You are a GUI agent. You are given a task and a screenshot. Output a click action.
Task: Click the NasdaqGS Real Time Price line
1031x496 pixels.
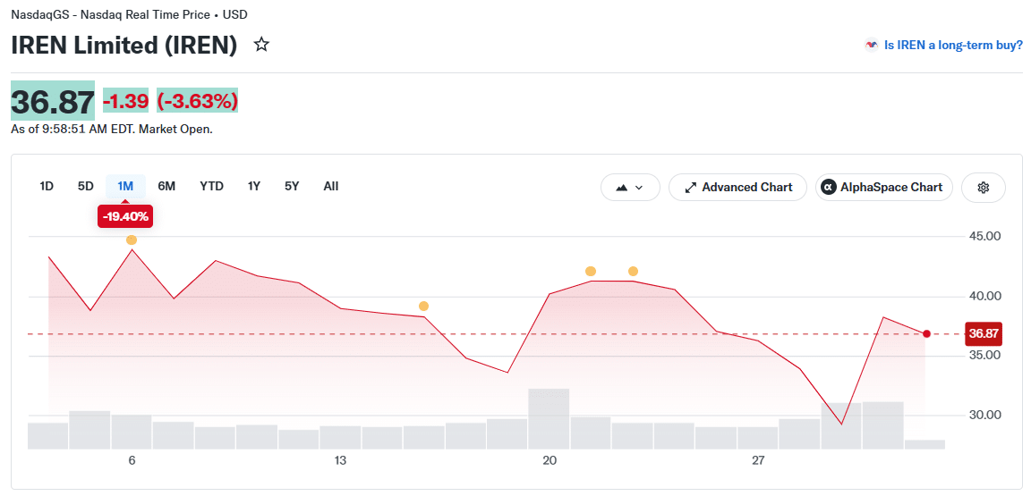pyautogui.click(x=130, y=13)
